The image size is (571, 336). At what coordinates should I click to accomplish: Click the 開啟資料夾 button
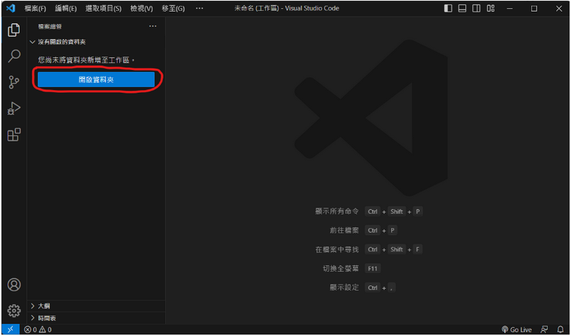coord(96,80)
